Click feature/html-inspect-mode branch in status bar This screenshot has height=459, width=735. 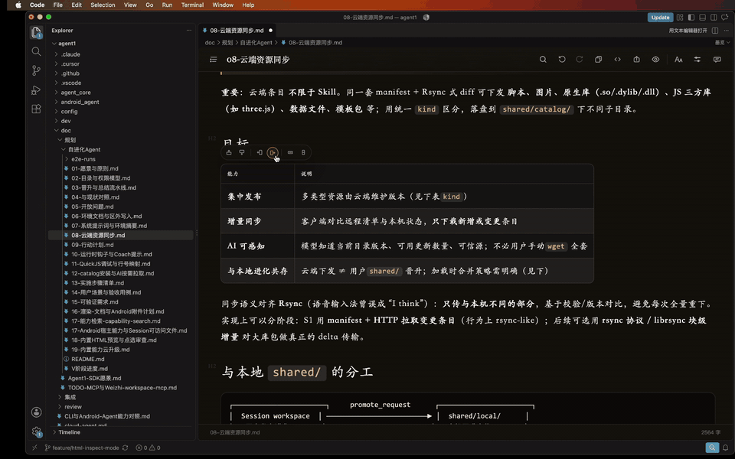[82, 448]
